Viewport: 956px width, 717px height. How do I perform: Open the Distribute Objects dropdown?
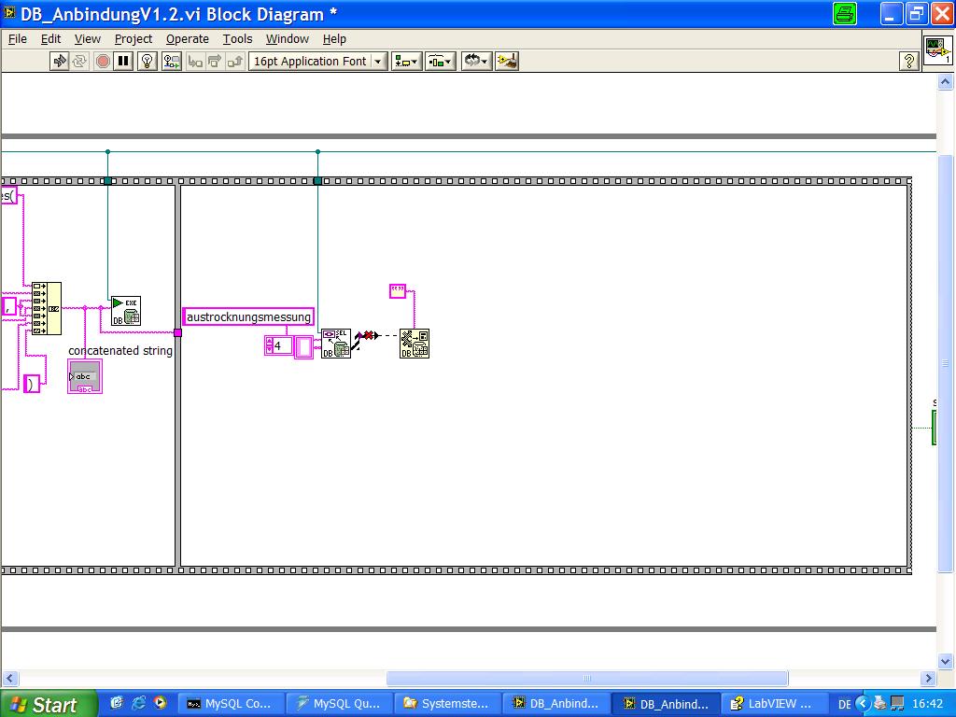pos(441,61)
